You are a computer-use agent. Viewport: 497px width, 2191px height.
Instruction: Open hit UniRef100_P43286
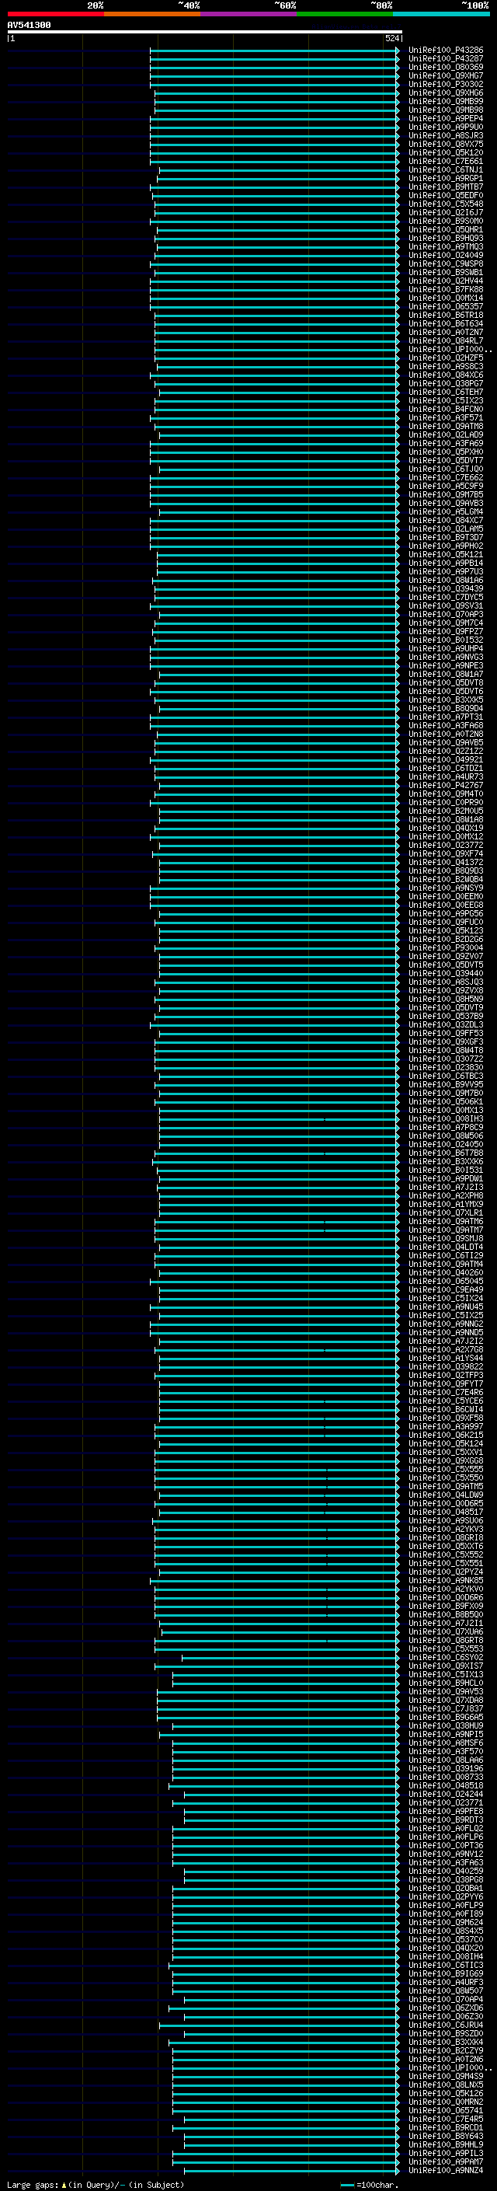445,51
